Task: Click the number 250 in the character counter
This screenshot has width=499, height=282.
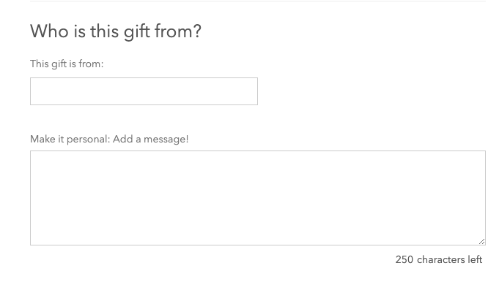Action: click(404, 260)
